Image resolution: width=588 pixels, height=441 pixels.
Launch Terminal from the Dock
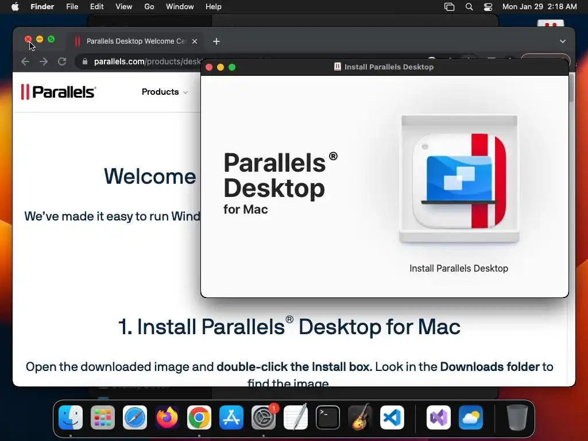(x=328, y=417)
